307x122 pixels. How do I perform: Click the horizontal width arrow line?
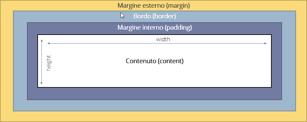(x=157, y=44)
